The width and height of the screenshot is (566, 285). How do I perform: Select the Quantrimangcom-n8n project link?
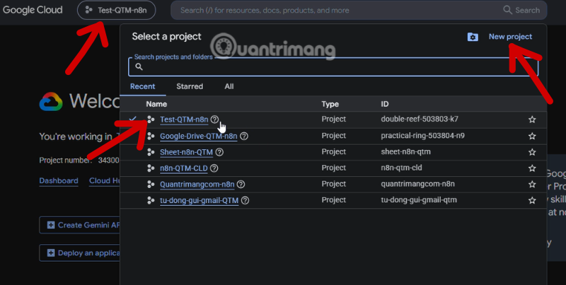197,185
